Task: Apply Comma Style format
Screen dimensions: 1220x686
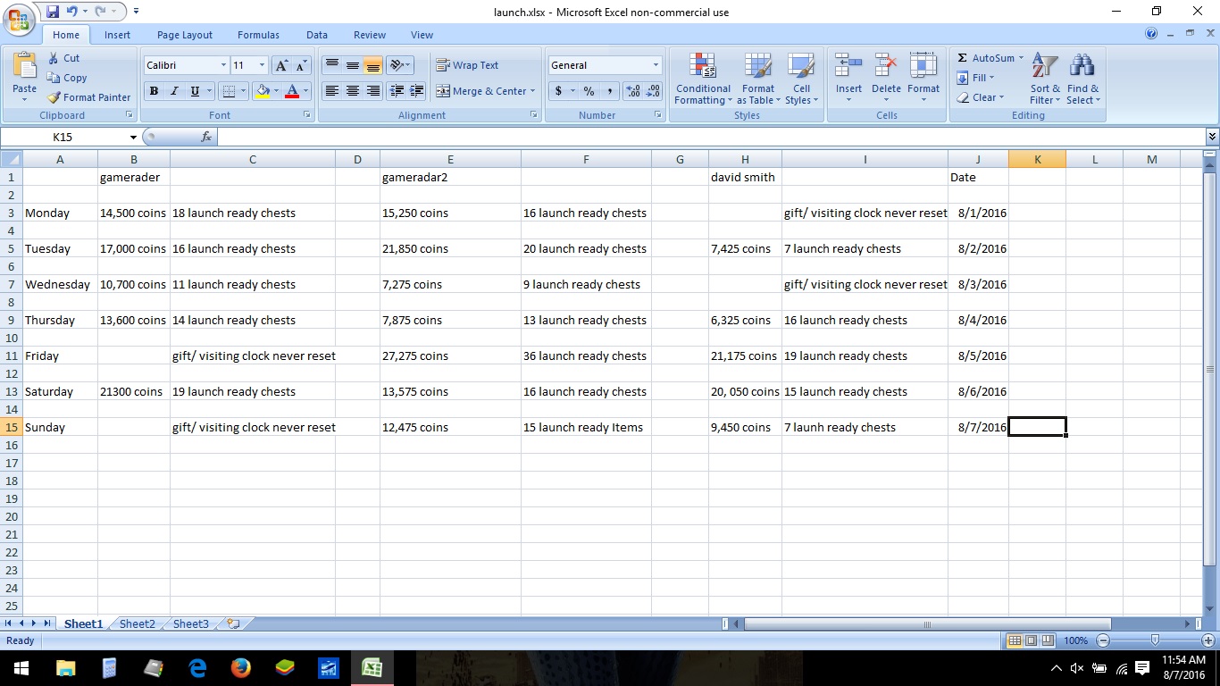Action: coord(609,91)
